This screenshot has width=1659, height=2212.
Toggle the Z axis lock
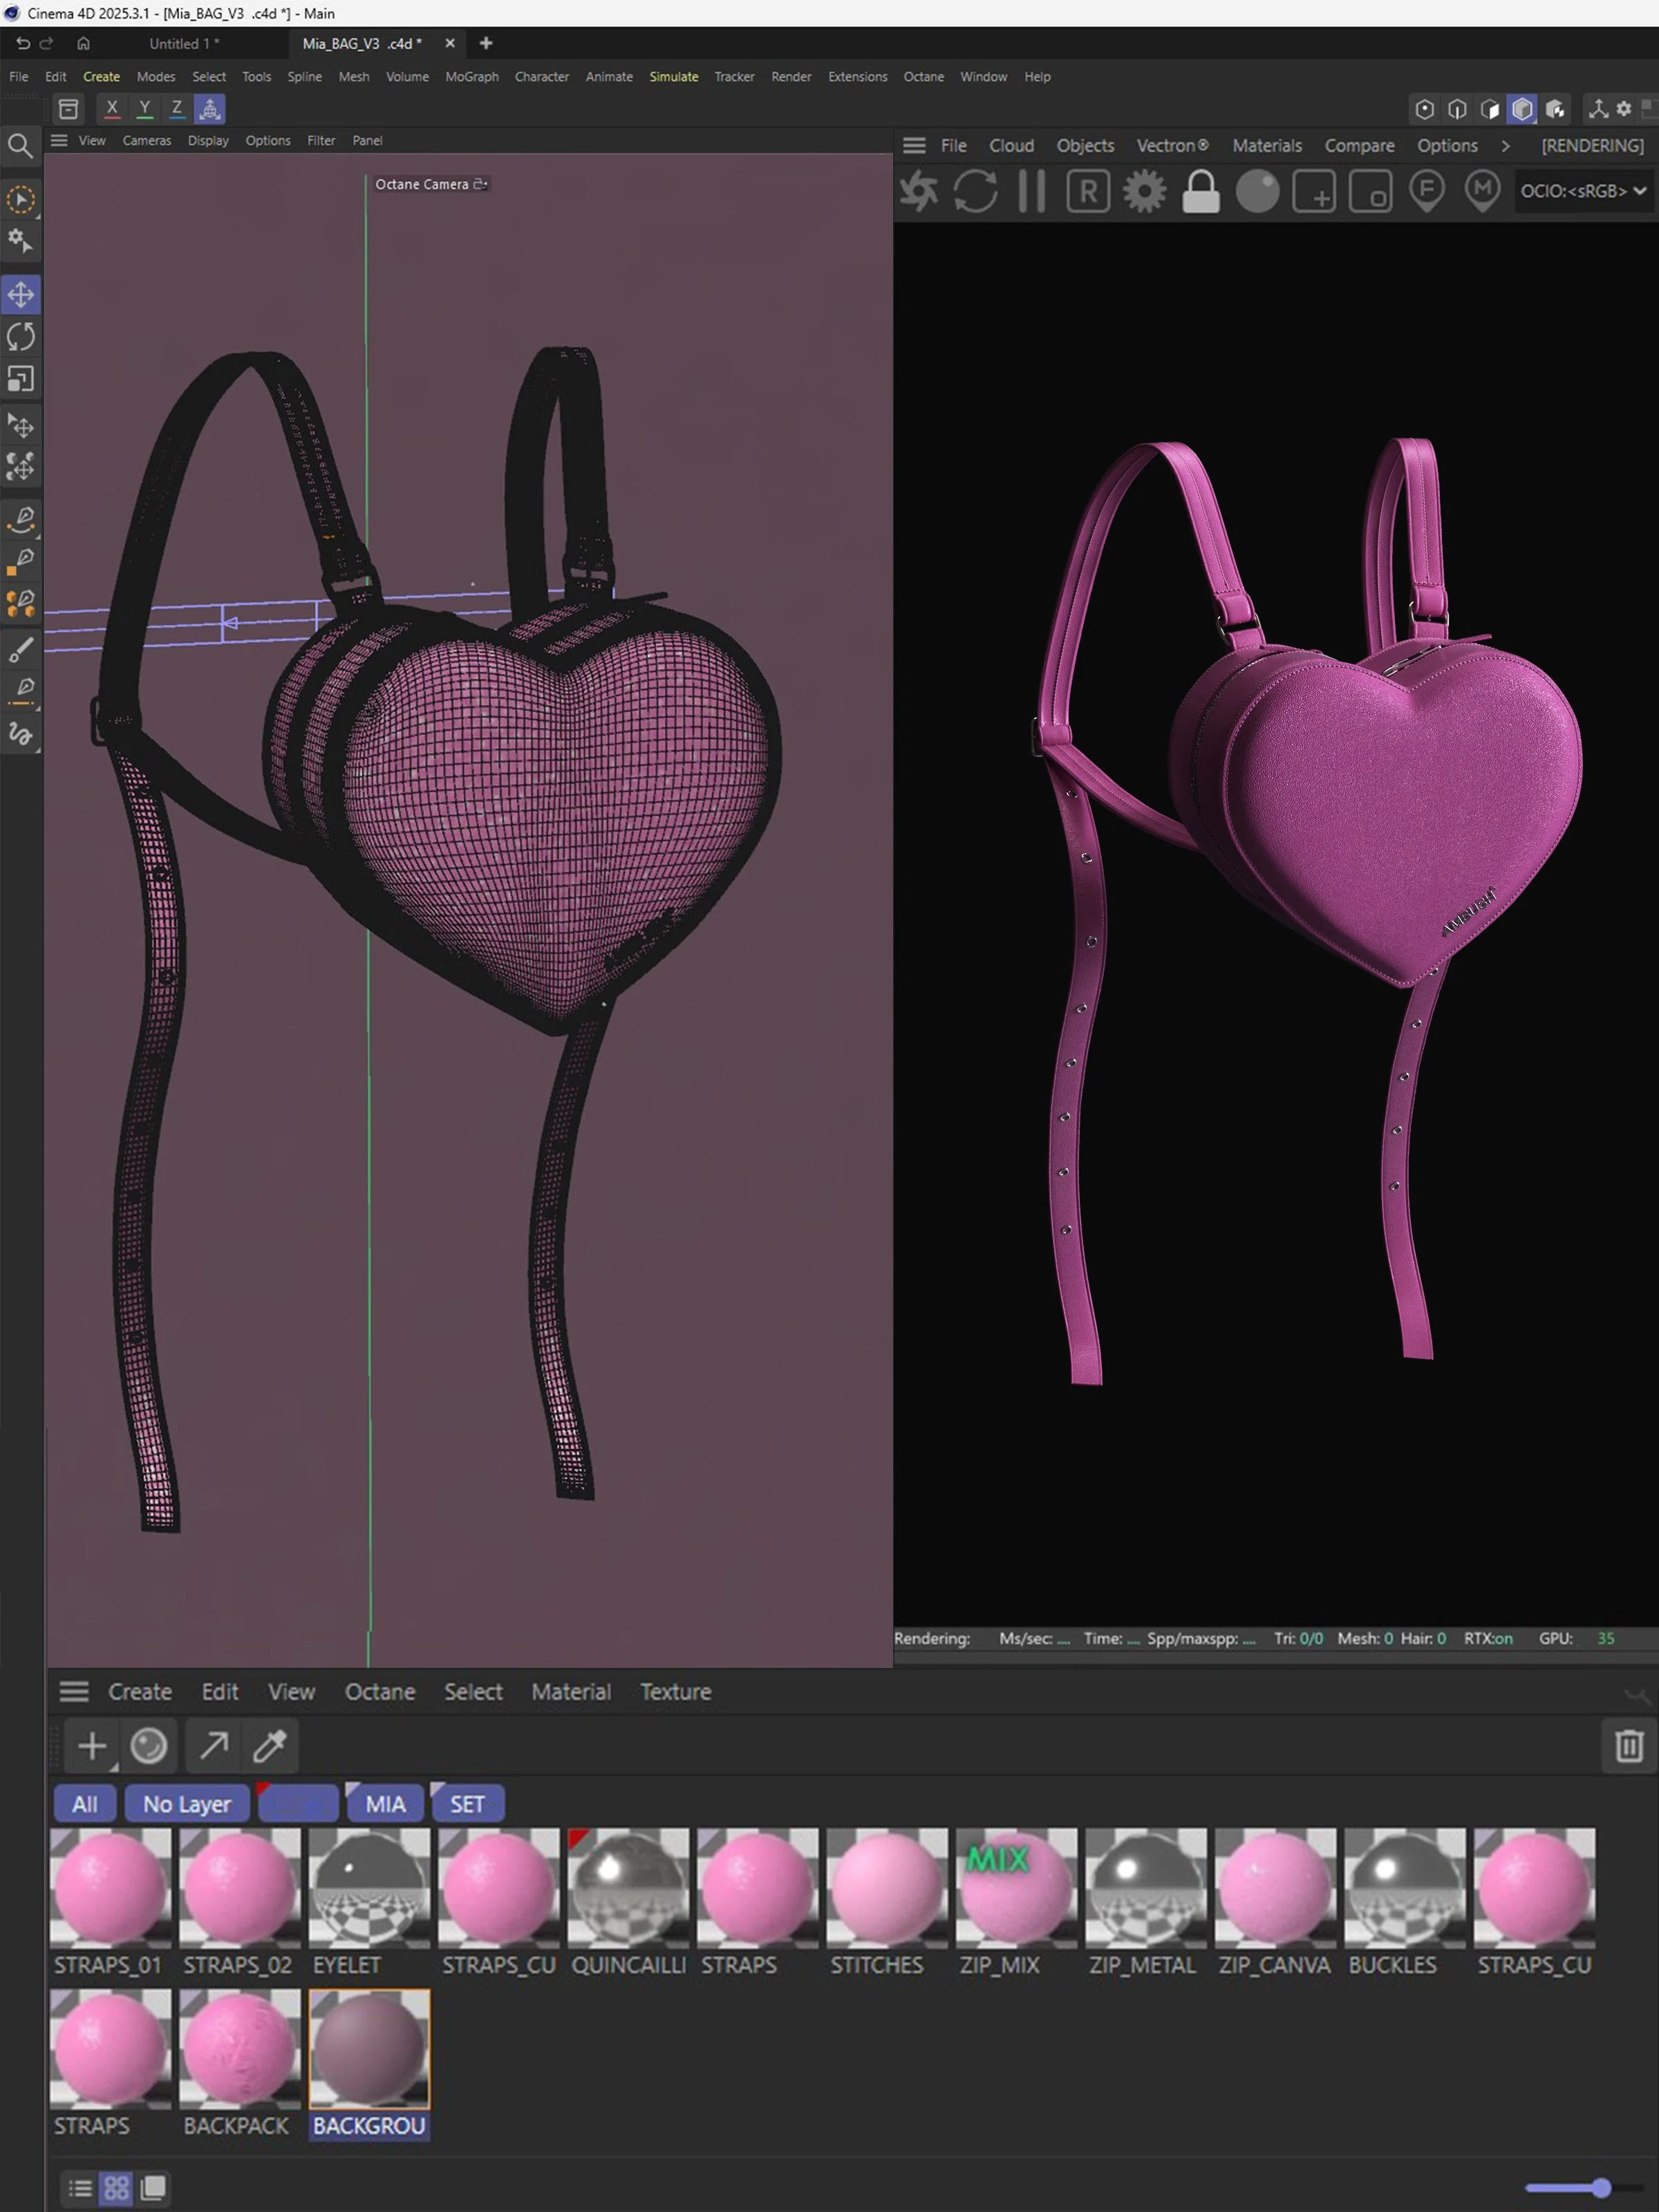point(177,108)
